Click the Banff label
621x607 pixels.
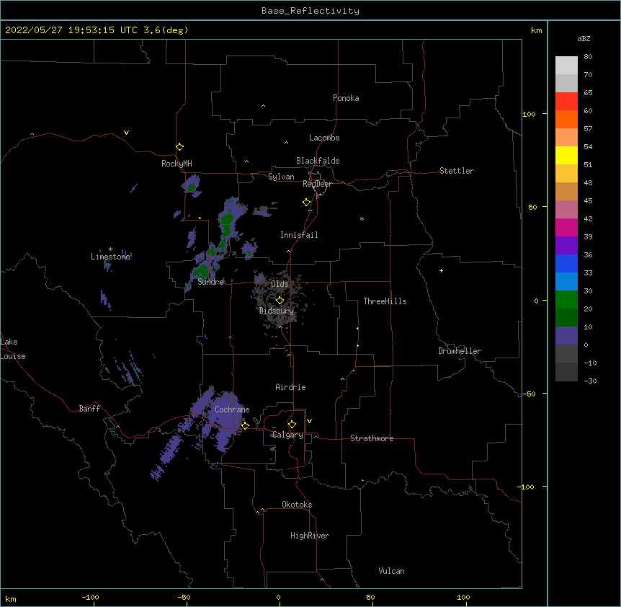coord(89,409)
